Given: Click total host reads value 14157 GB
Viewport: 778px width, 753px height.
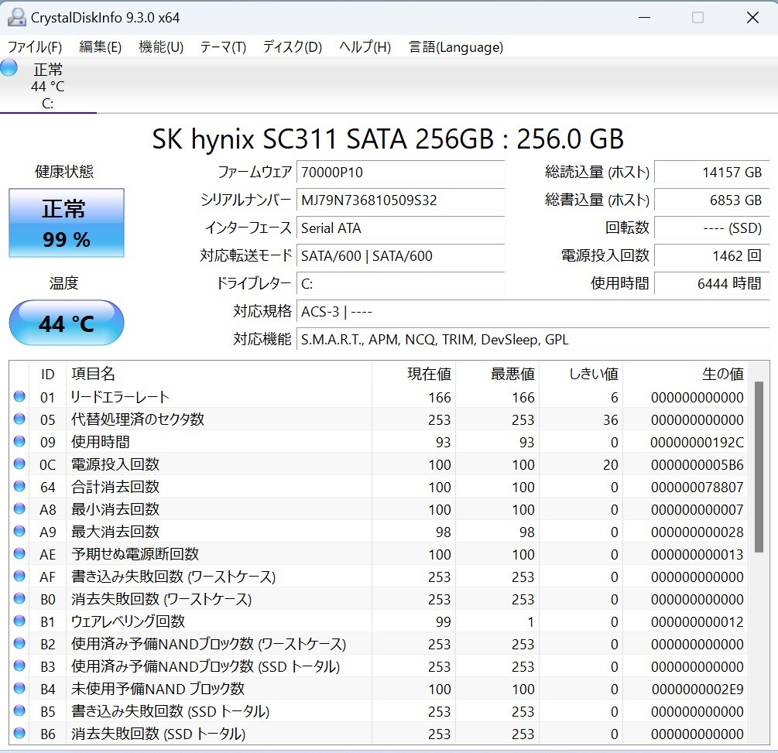Looking at the screenshot, I should pos(712,172).
